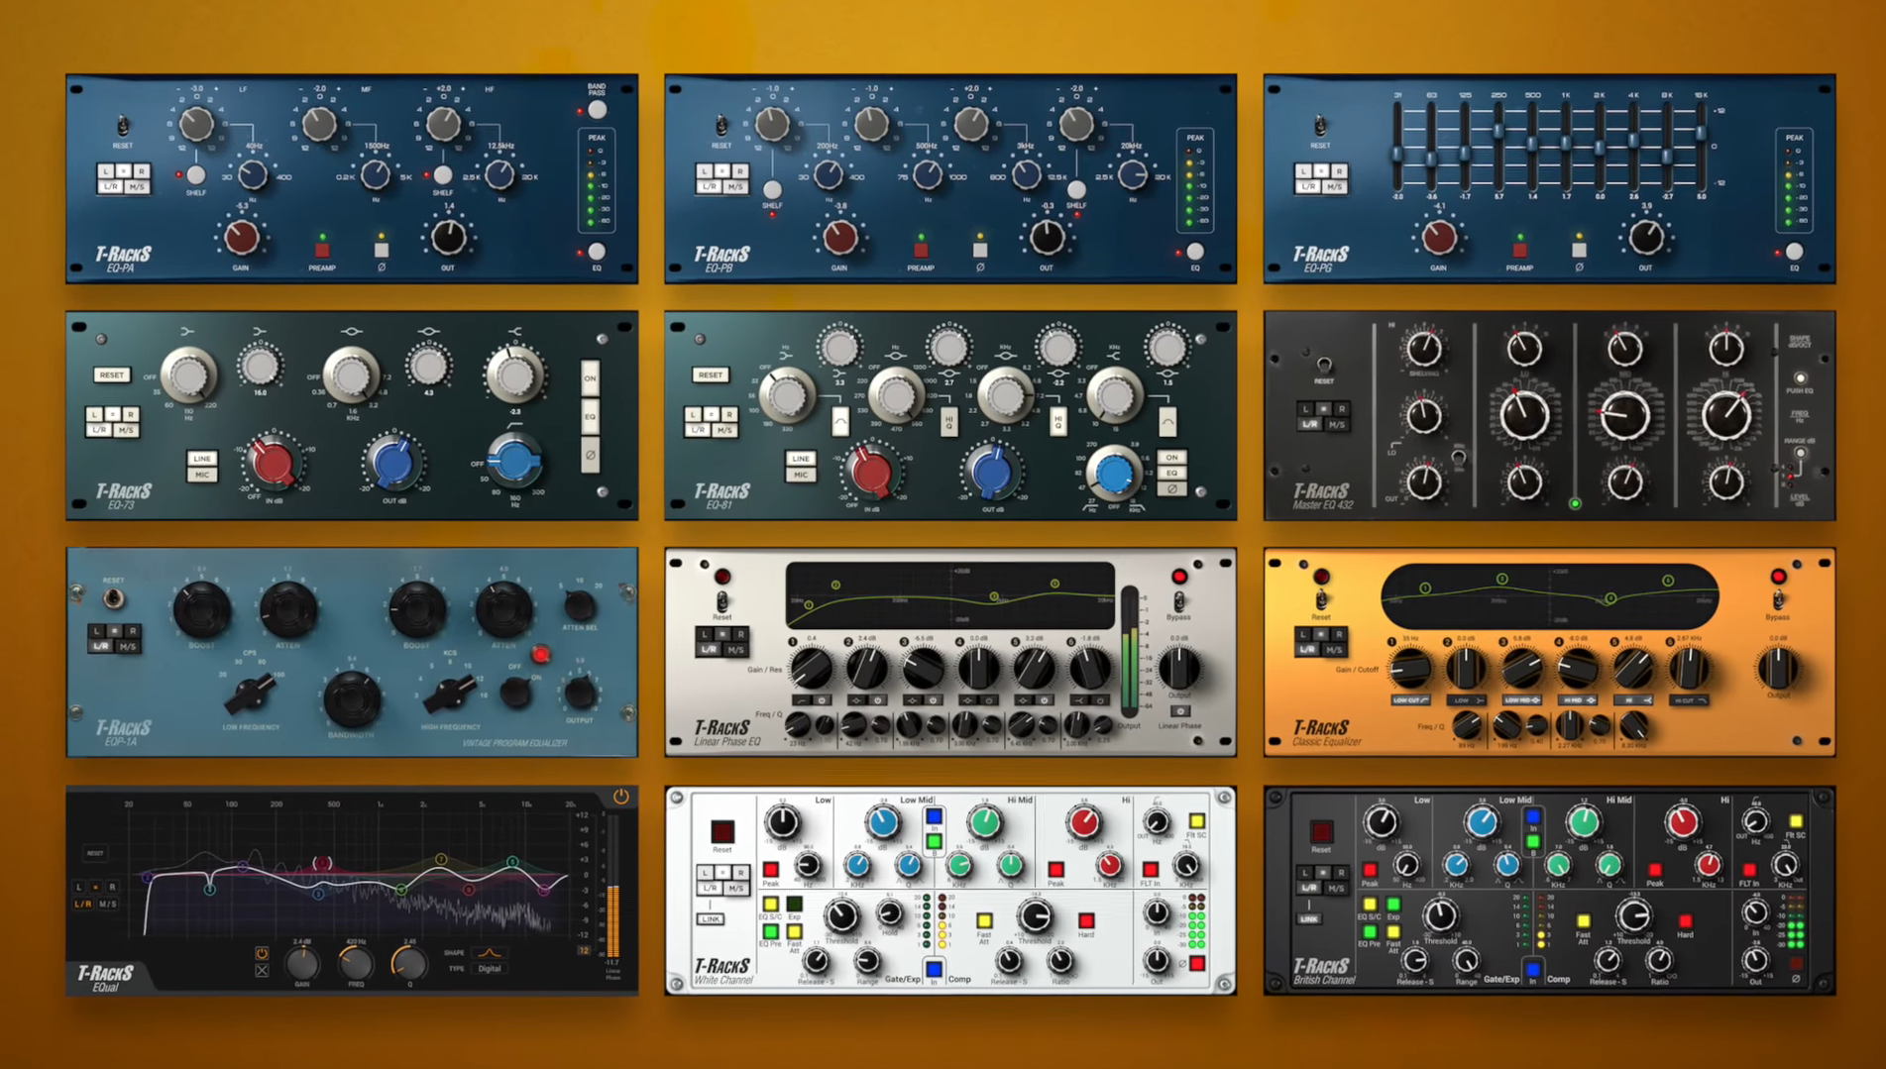Click the EQual FREQ knob

356,962
